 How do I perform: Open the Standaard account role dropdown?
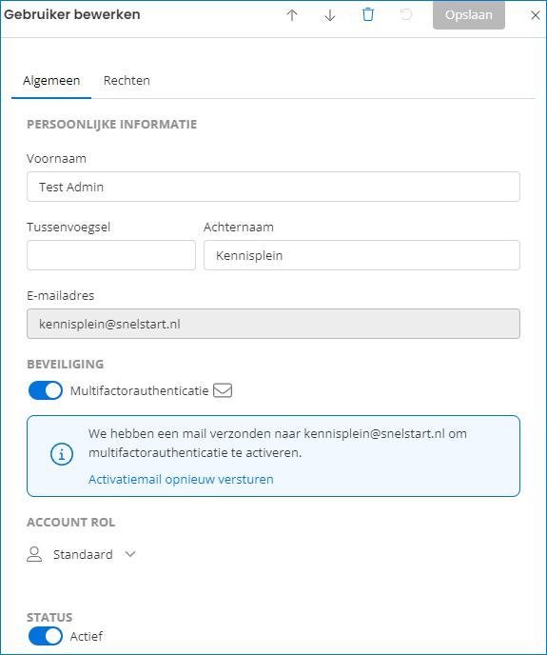[82, 554]
